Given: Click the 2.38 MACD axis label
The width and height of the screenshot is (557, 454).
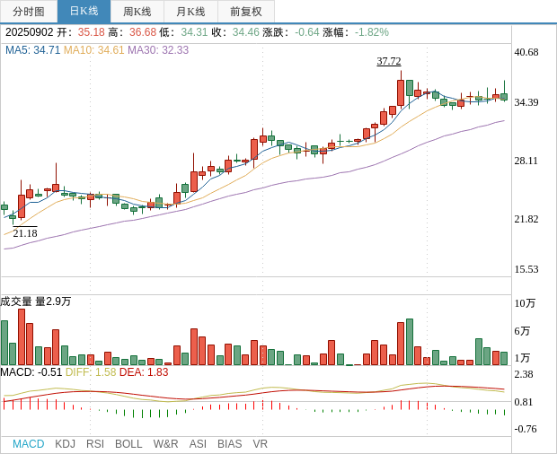Looking at the screenshot, I should point(524,374).
